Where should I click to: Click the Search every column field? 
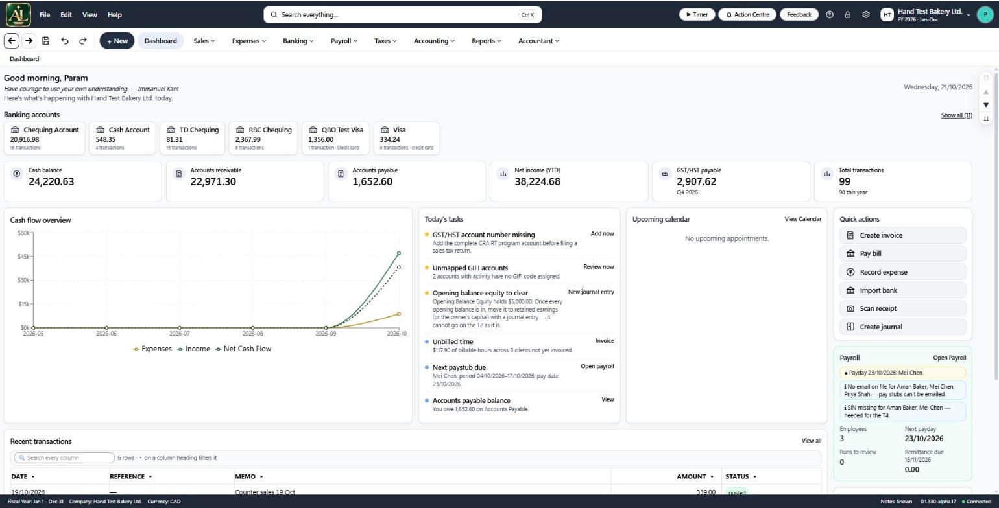(64, 457)
